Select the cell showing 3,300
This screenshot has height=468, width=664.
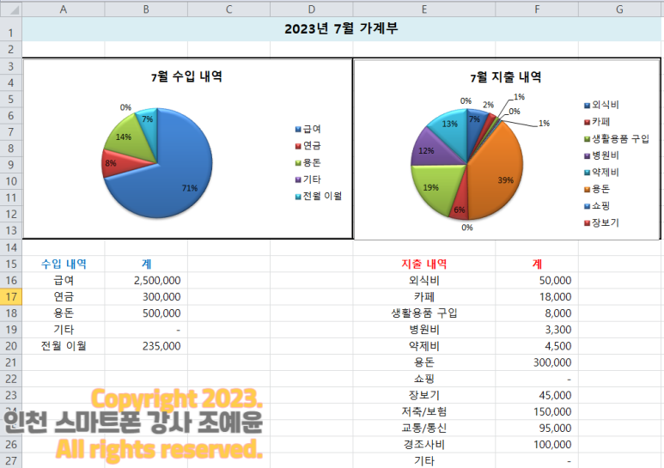pos(537,330)
